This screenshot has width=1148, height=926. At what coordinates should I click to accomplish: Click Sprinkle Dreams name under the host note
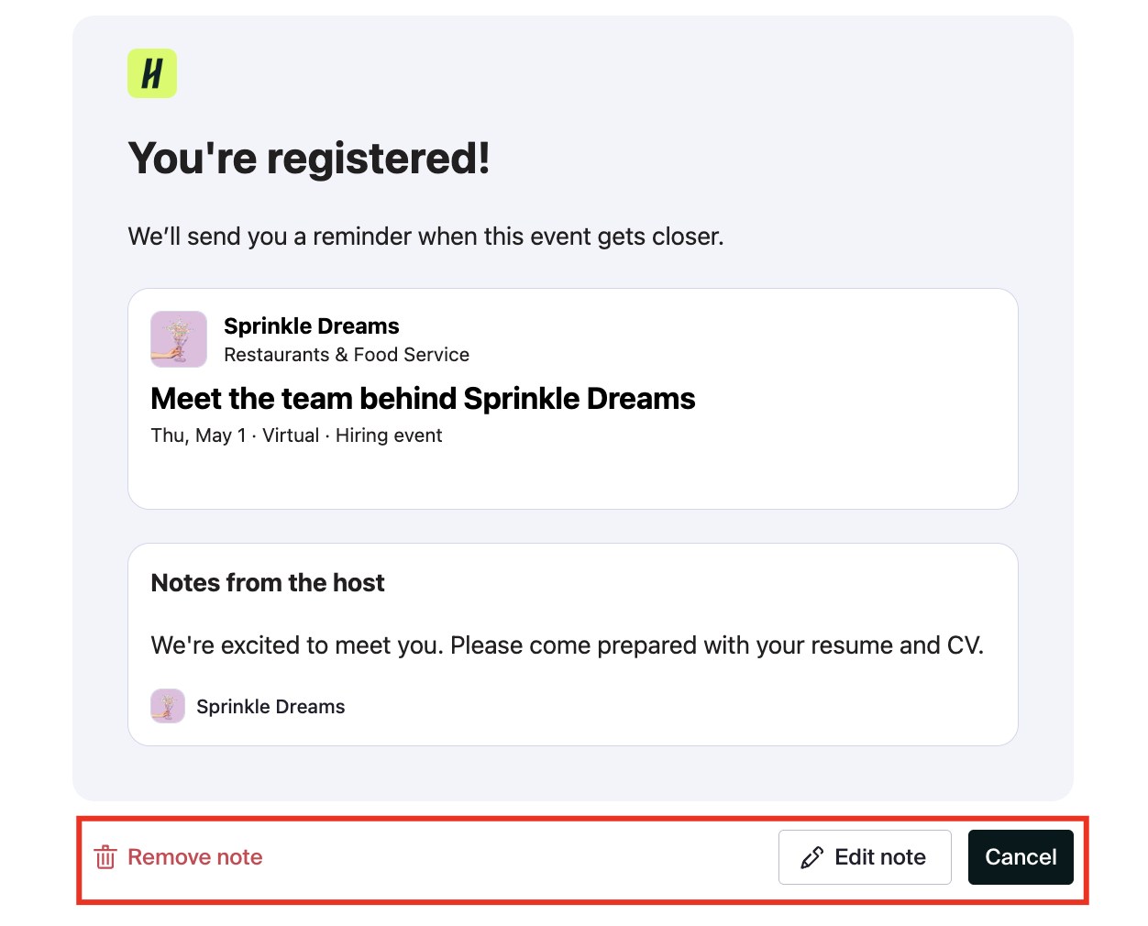point(270,707)
